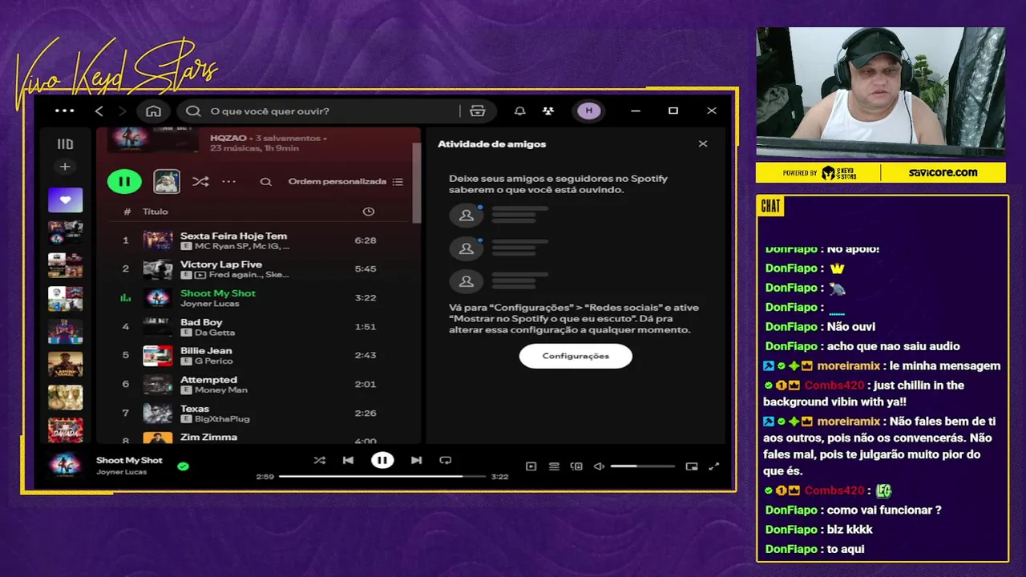The image size is (1026, 577).
Task: Enter full screen with the expand icon
Action: pos(714,466)
